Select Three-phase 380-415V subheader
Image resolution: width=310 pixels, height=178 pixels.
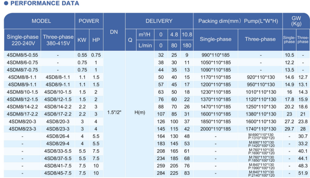pos(58,40)
